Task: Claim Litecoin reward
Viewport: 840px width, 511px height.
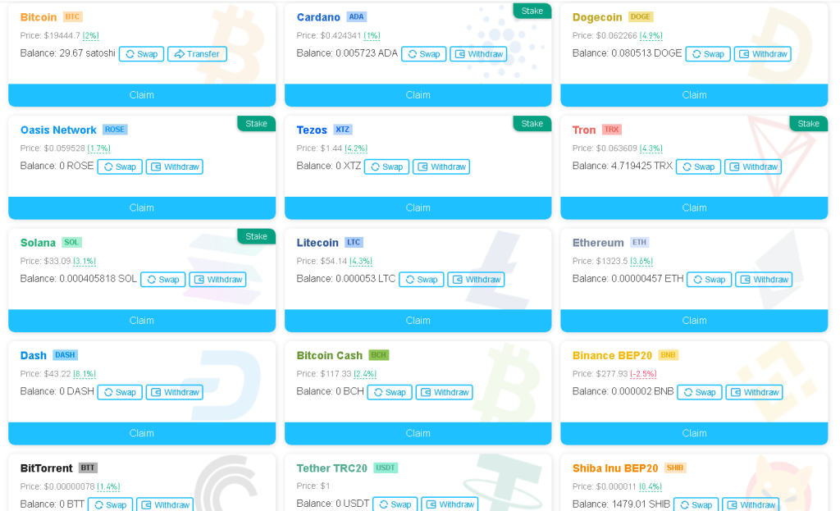Action: coord(418,321)
